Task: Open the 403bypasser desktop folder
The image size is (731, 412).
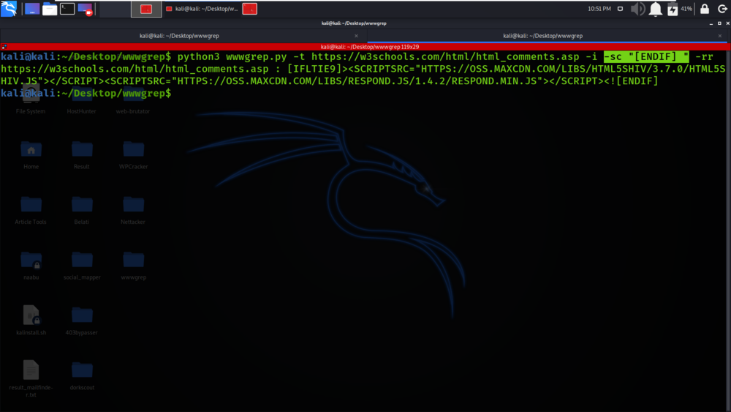Action: click(x=82, y=321)
